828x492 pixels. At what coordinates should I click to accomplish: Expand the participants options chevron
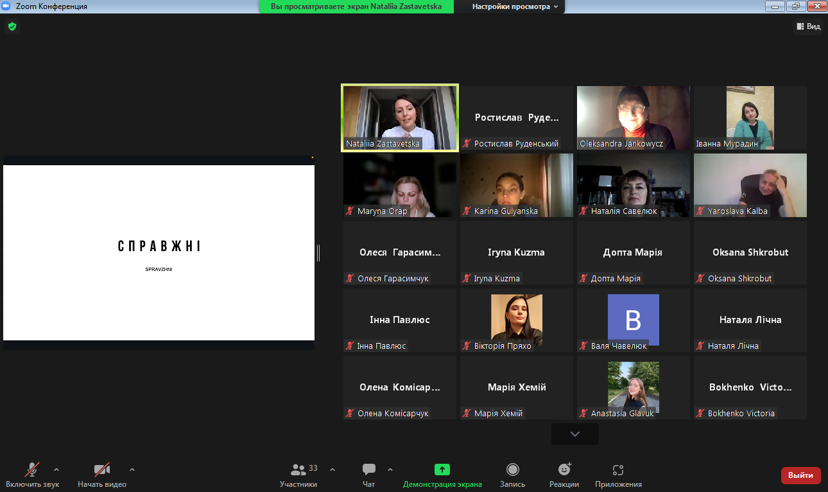point(332,469)
